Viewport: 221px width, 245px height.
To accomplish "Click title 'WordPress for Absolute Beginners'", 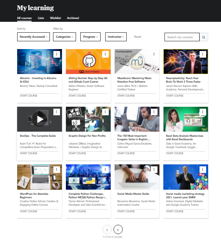I will [x=34, y=196].
